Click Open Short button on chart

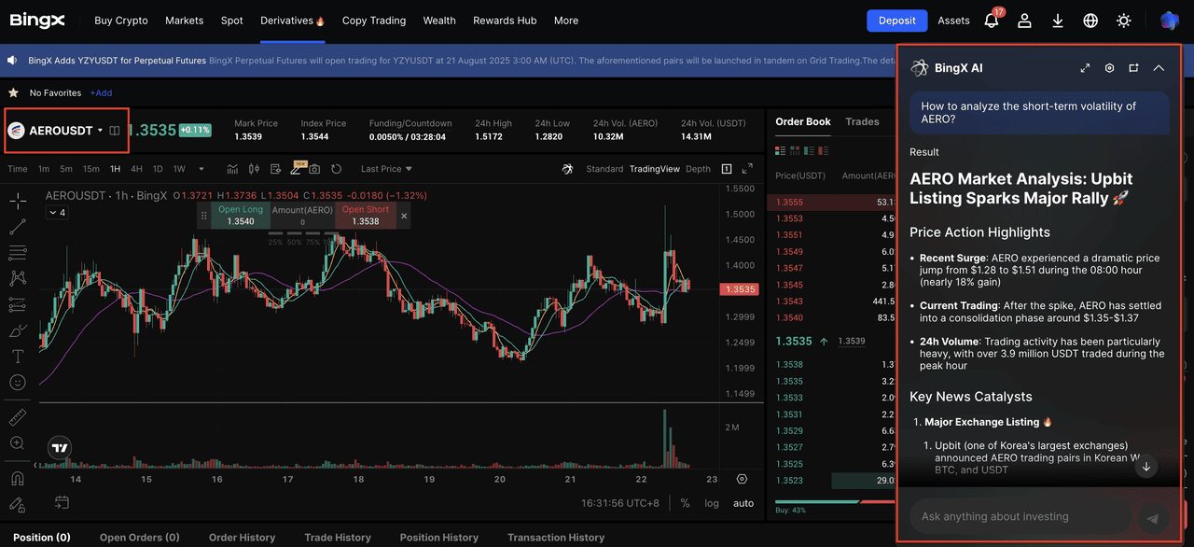pos(366,216)
